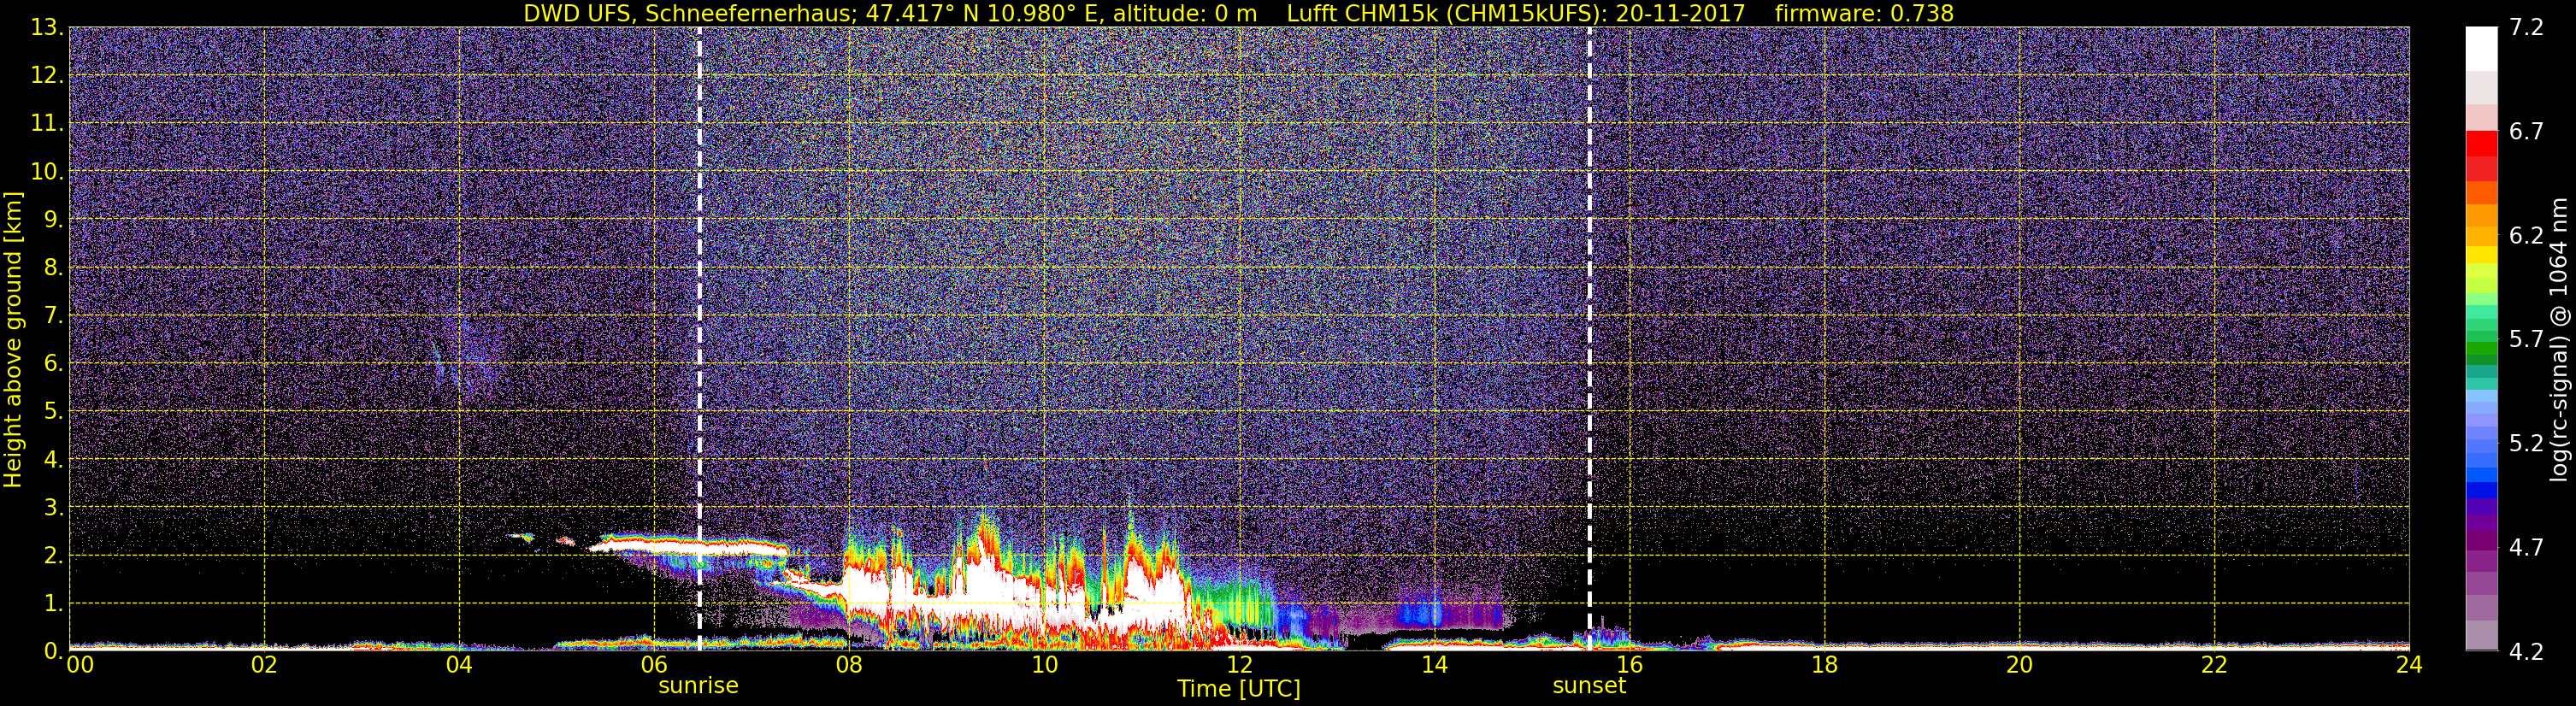Click the x-axis tick label '06'

(654, 665)
